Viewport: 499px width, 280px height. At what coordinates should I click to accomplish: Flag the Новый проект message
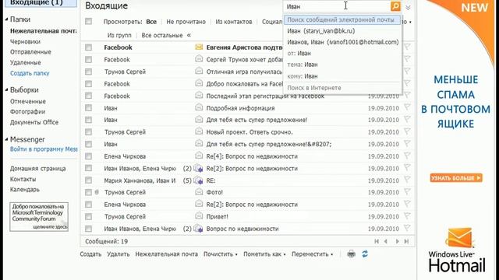pyautogui.click(x=407, y=131)
